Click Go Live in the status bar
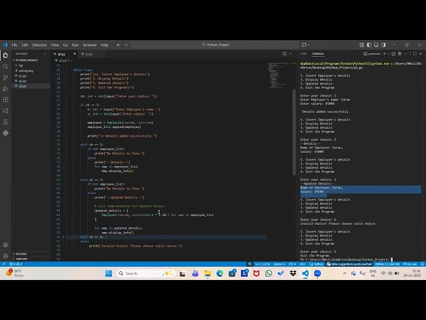 [x=410, y=264]
